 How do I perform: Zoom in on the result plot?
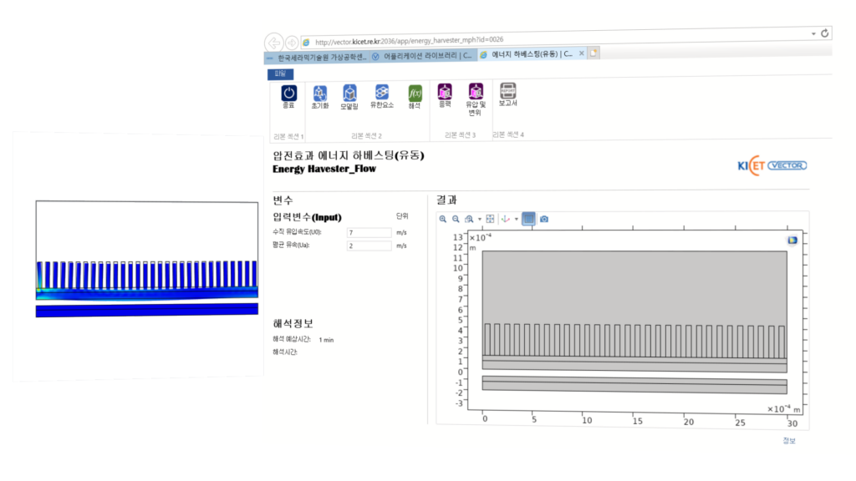(x=443, y=219)
